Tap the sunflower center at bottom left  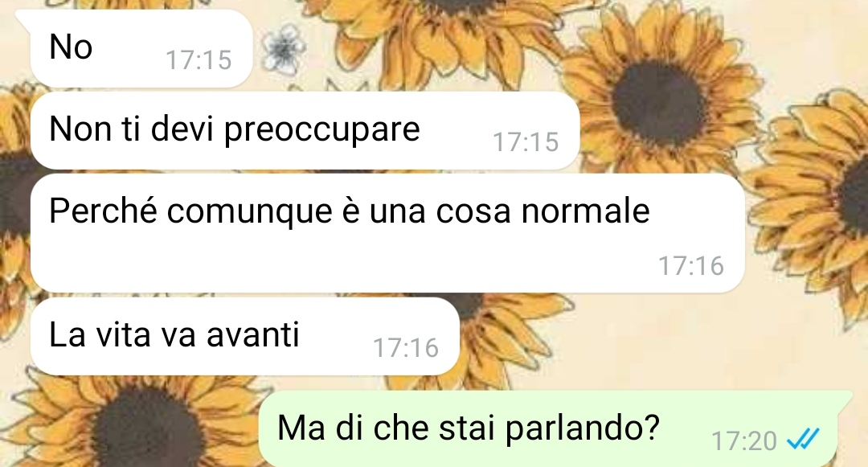(147, 429)
